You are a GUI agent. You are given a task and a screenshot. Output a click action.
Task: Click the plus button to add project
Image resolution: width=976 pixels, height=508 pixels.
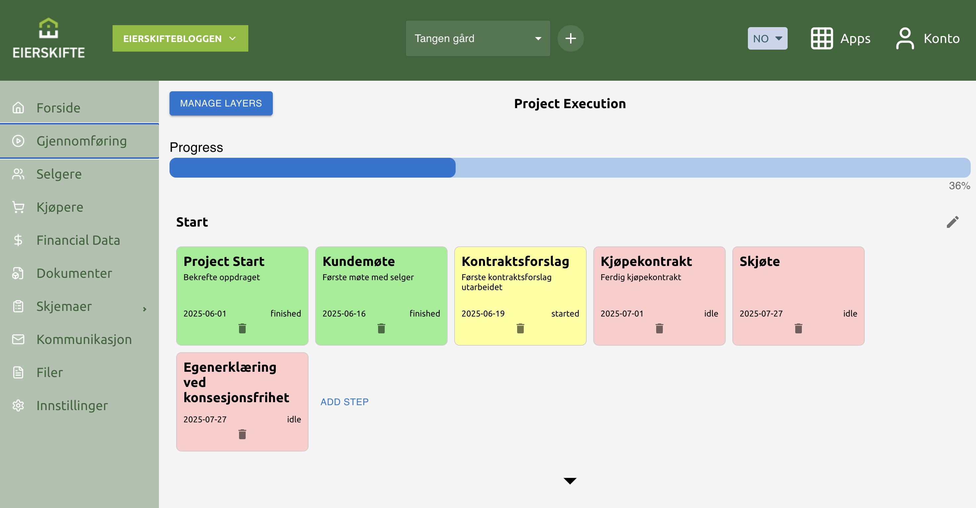570,38
